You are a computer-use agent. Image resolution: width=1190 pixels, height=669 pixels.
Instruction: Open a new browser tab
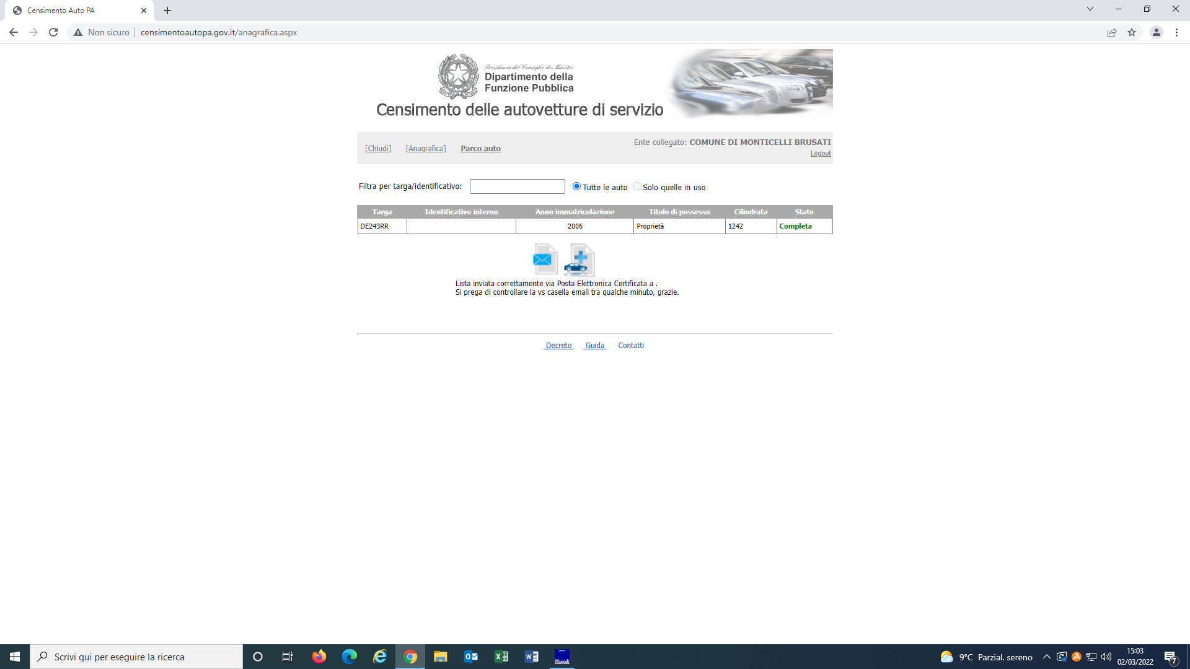(x=167, y=11)
